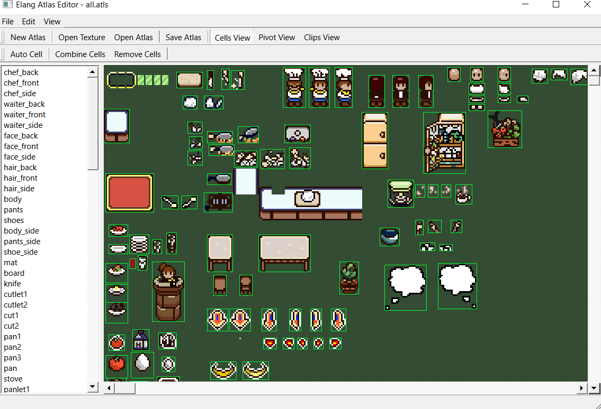The image size is (601, 409).
Task: Select the wide dining table sprite
Action: (x=284, y=253)
